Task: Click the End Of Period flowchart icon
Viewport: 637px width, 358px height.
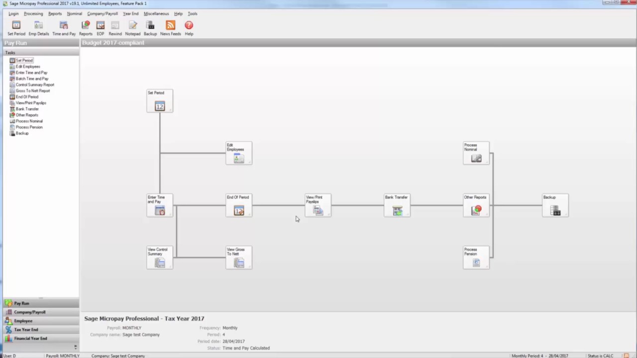Action: 239,205
